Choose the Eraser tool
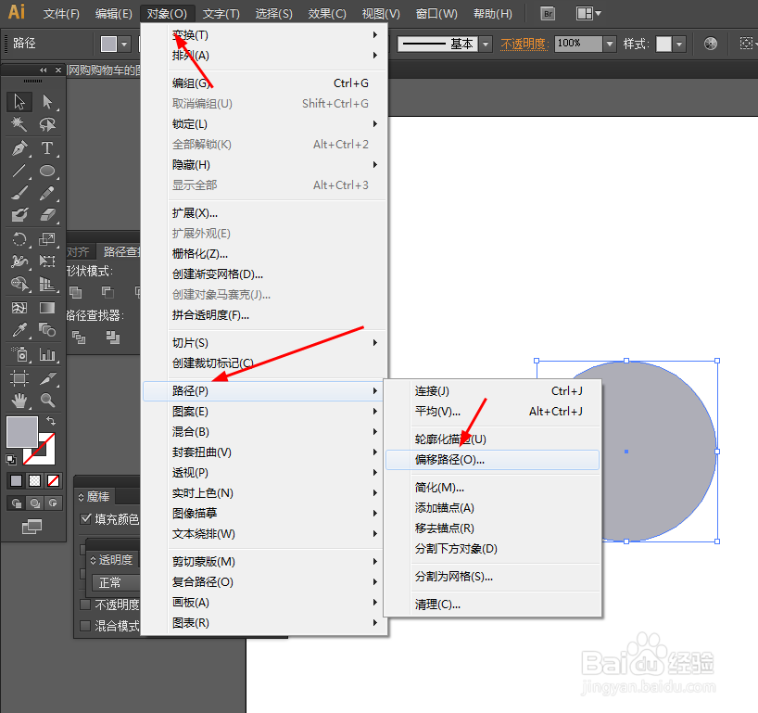Image resolution: width=758 pixels, height=713 pixels. coord(47,214)
